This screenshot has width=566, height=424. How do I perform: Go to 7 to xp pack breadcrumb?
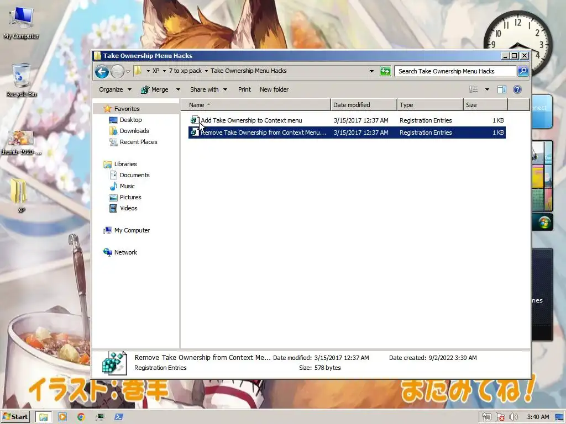185,71
